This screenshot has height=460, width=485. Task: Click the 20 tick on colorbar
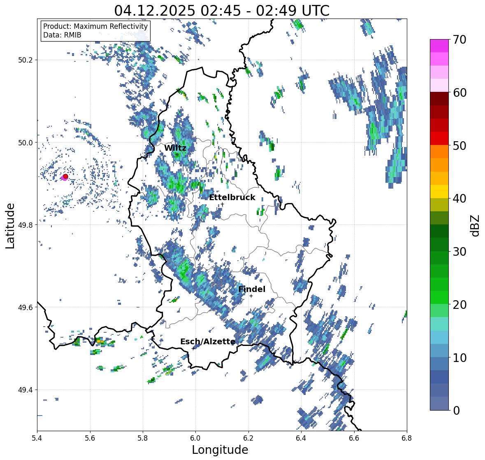pyautogui.click(x=459, y=305)
